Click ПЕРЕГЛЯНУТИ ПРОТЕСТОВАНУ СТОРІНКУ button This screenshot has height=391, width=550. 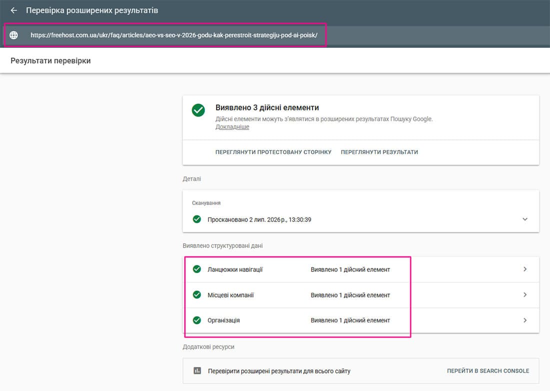click(x=273, y=152)
